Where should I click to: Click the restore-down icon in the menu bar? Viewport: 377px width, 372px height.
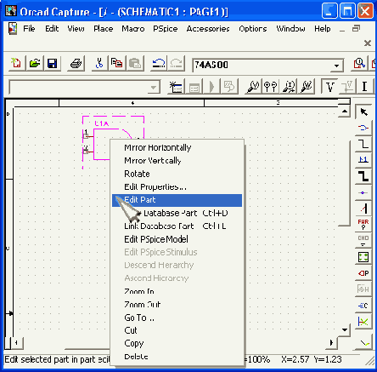click(356, 28)
